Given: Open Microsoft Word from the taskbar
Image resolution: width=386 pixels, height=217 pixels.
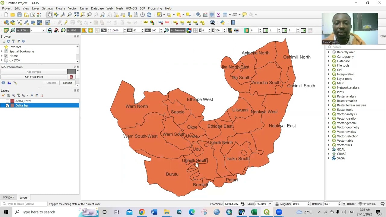Looking at the screenshot, I should pyautogui.click(x=154, y=212).
